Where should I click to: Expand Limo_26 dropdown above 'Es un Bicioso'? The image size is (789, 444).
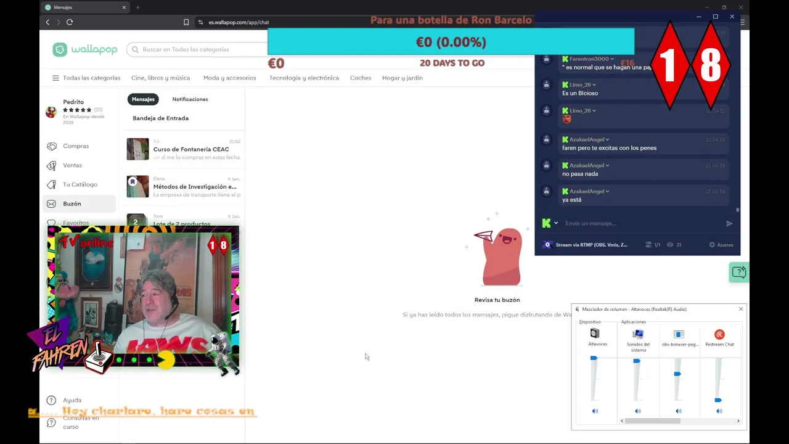coord(594,84)
